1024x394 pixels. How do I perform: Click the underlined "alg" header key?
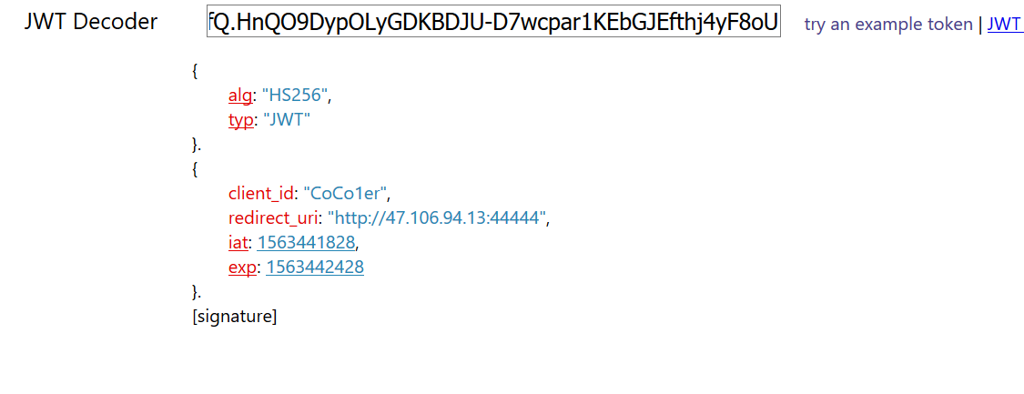239,96
